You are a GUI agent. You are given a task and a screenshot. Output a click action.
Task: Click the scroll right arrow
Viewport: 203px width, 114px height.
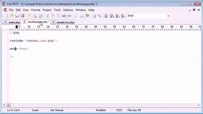(199, 105)
